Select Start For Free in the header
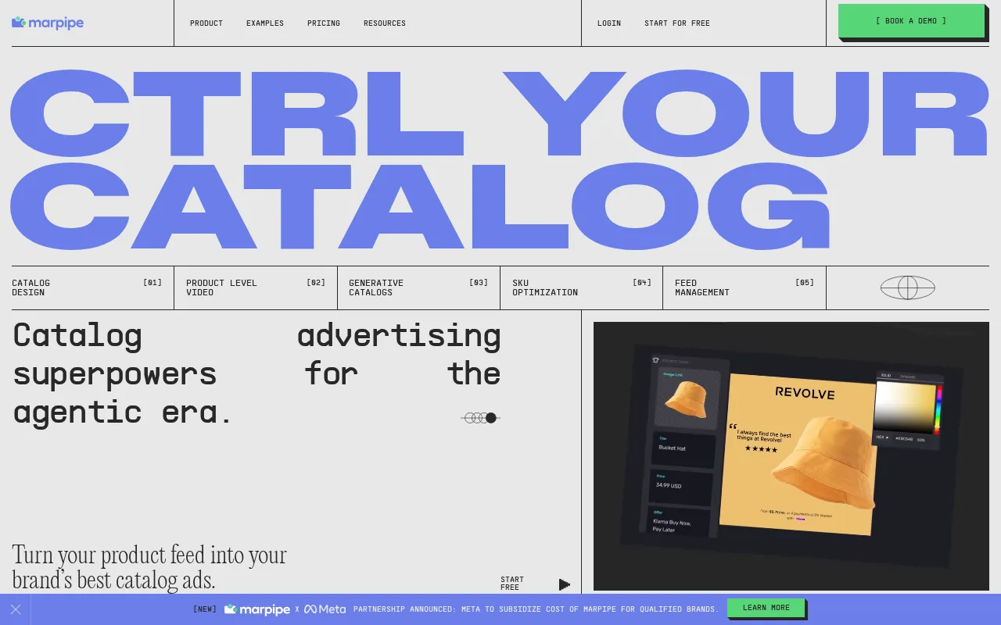 (677, 23)
